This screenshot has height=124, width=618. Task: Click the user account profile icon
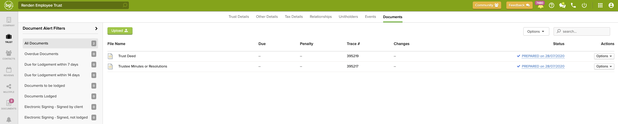(611, 5)
